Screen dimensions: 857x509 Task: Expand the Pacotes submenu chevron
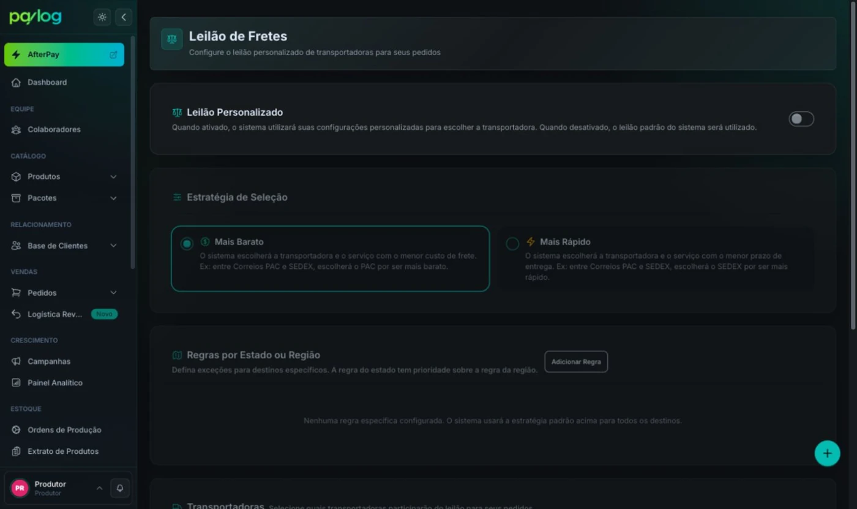click(113, 198)
